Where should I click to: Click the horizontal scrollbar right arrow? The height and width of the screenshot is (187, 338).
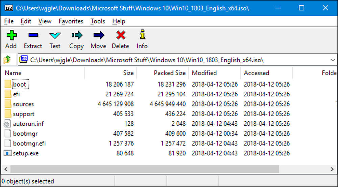[332, 169]
